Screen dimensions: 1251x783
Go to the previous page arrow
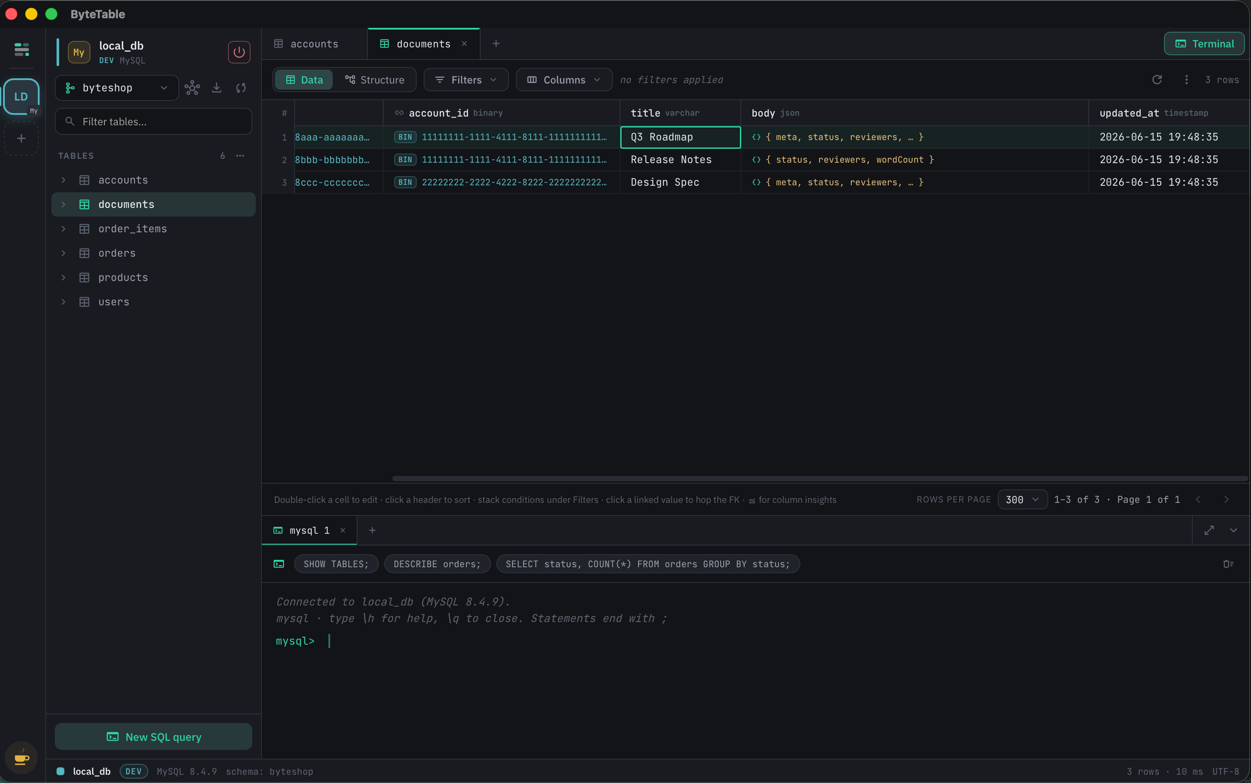(1198, 499)
